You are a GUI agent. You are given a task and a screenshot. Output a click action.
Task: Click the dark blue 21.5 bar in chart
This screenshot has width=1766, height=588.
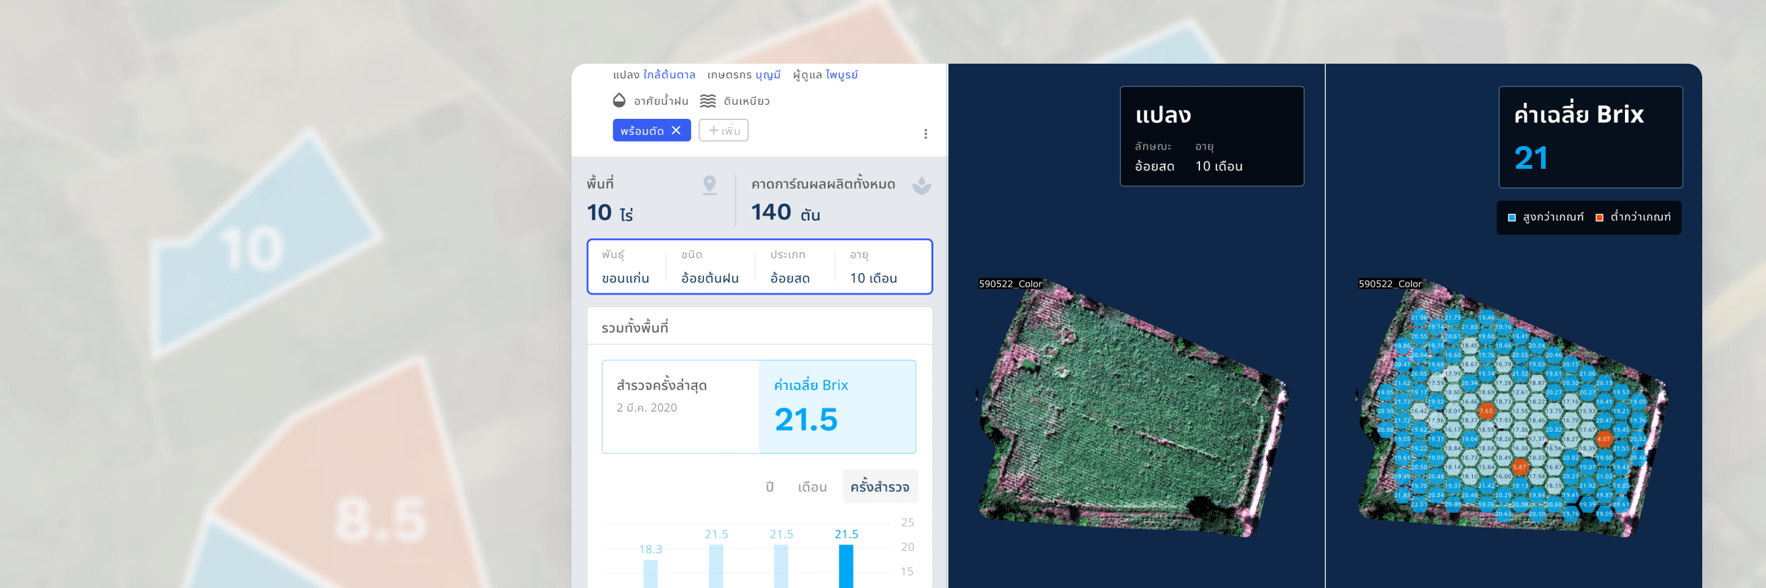[846, 567]
